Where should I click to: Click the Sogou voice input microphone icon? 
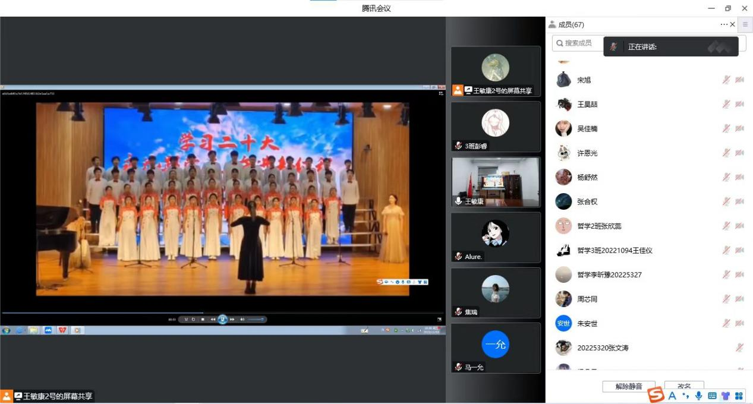[x=699, y=396]
